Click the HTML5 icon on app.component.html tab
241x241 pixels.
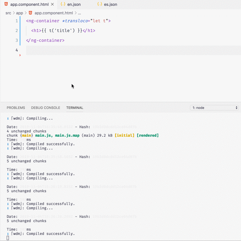[x=6, y=4]
